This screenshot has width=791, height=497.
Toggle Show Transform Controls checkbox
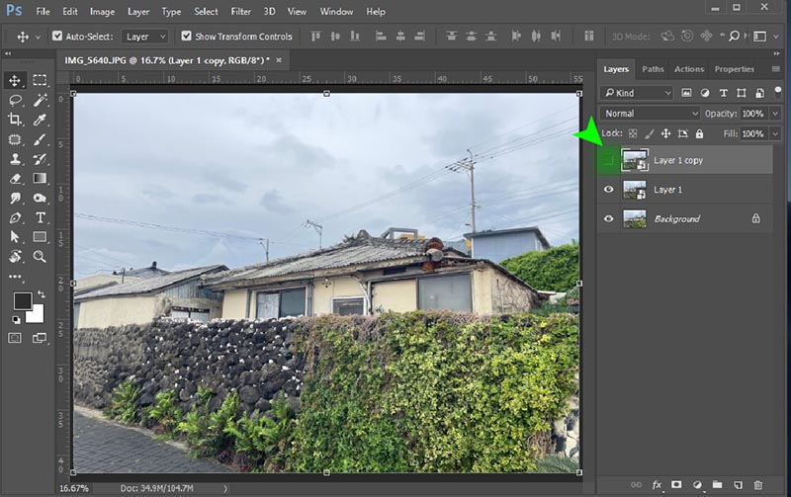pyautogui.click(x=186, y=36)
